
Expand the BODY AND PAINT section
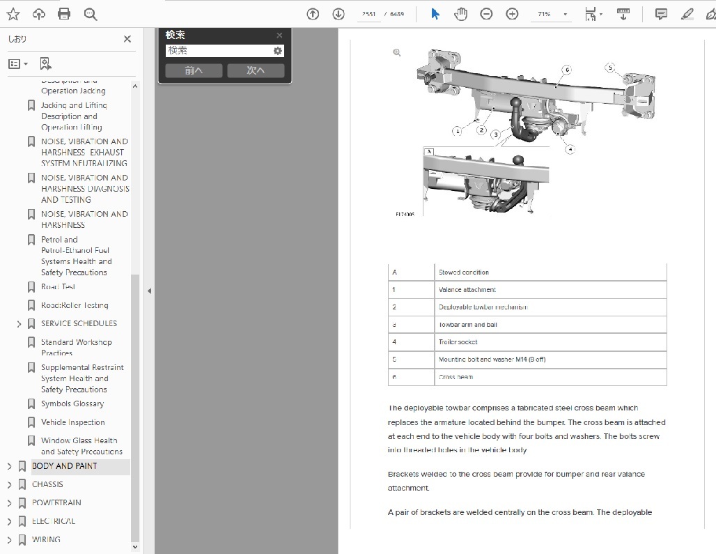tap(10, 466)
